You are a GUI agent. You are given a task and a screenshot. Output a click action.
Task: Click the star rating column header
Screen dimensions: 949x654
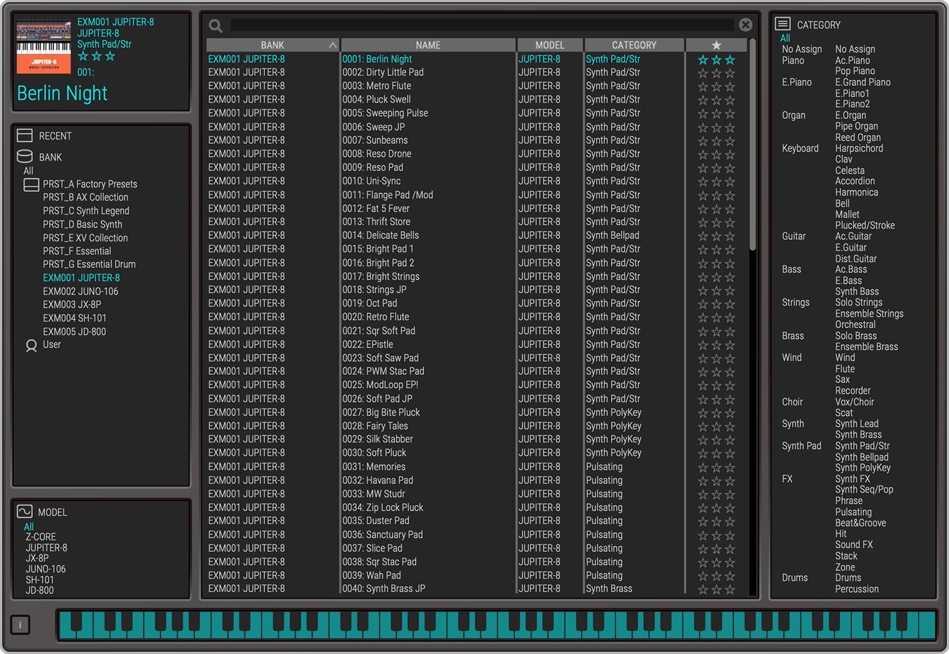pos(716,45)
